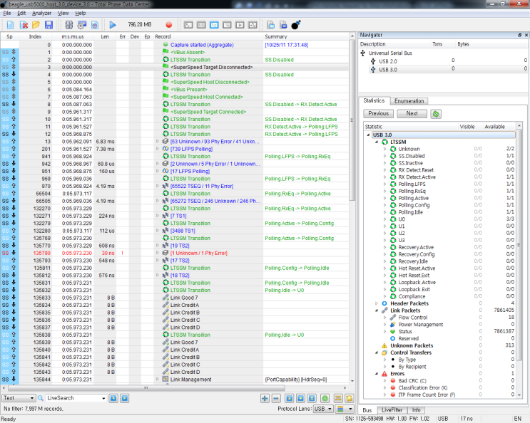Click the green circle icon in bottom toolbar
Image resolution: width=530 pixels, height=423 pixels.
coord(325,398)
